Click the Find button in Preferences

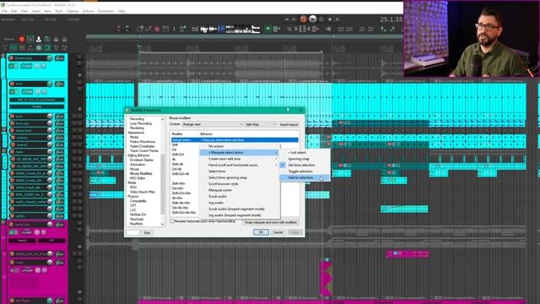click(147, 233)
